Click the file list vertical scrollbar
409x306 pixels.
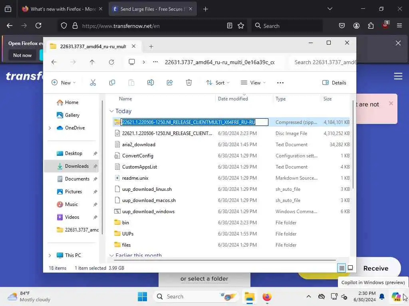tap(353, 144)
